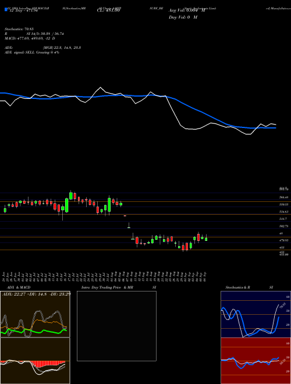This screenshot has height=384, width=291.
Task: Click the 518.7 price axis label
Action: (x=283, y=219)
